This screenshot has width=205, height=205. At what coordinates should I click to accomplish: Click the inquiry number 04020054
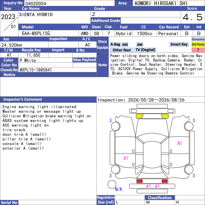tap(36, 4)
